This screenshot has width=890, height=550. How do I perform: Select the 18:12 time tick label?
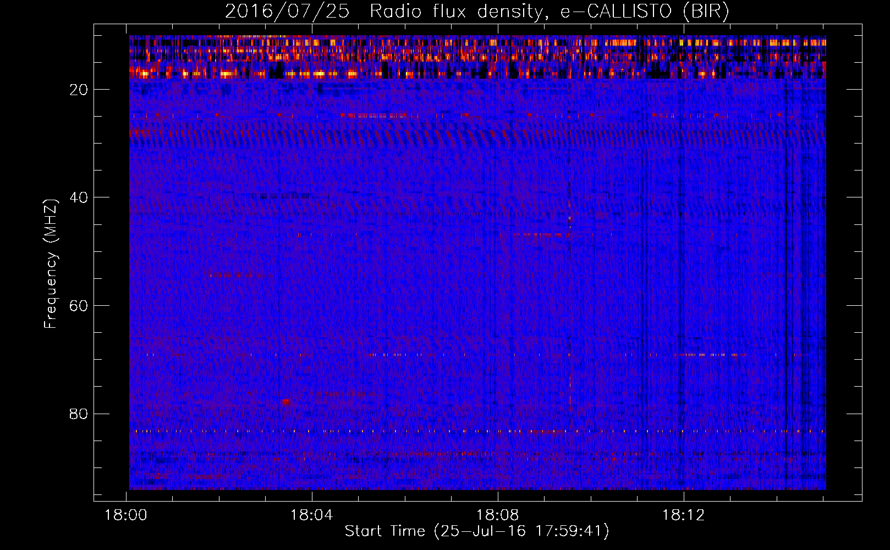pyautogui.click(x=684, y=515)
